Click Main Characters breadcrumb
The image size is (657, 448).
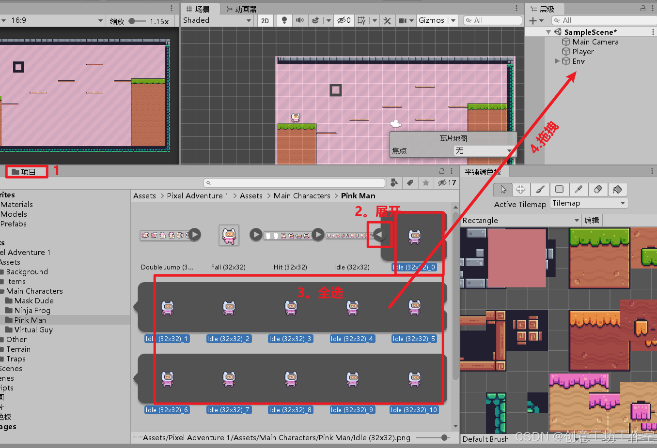coord(302,196)
